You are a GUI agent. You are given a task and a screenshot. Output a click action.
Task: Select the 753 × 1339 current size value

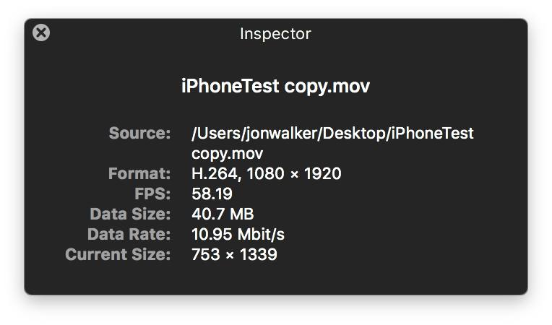coord(234,254)
